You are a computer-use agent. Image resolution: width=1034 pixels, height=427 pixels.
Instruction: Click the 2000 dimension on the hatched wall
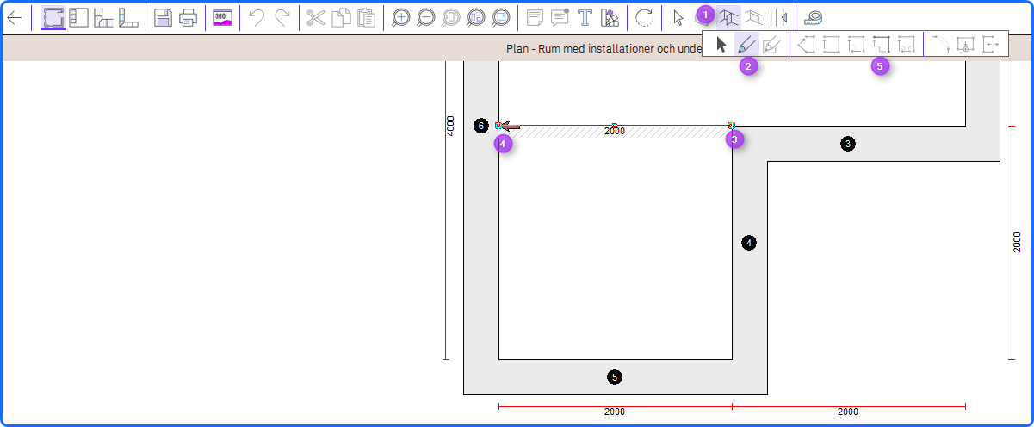coord(615,132)
